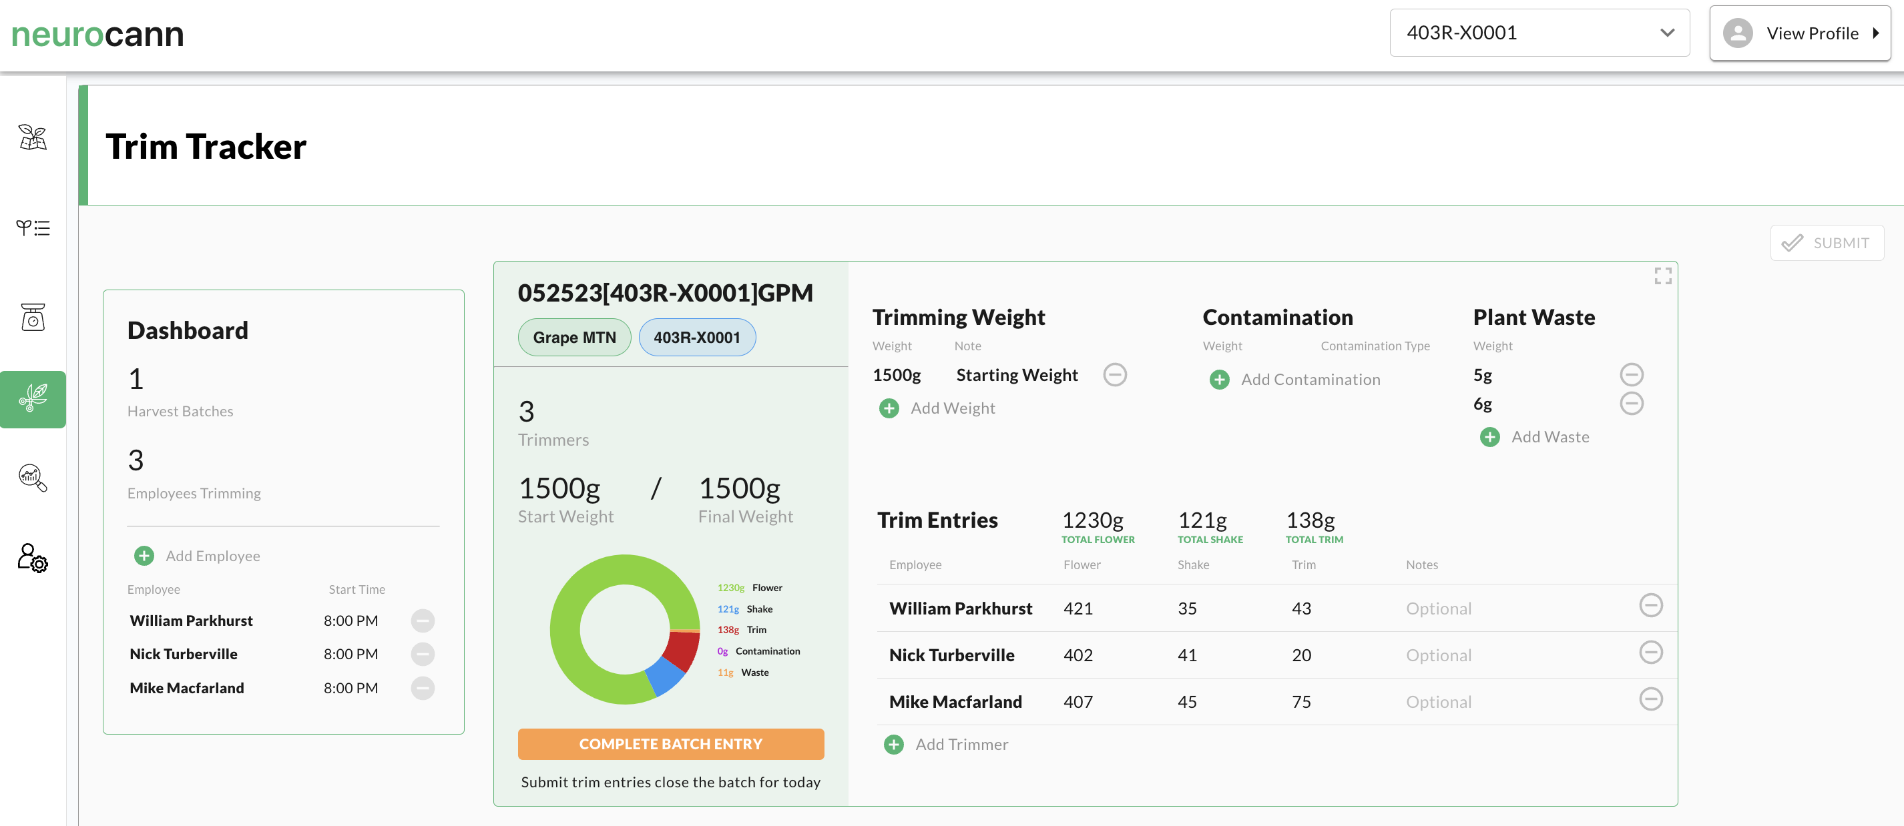The height and width of the screenshot is (826, 1904).
Task: Select the 403R-X0001 batch tag
Action: [696, 338]
